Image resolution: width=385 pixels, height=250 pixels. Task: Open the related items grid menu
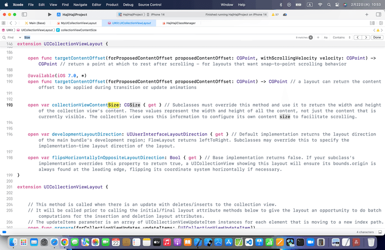point(3,23)
